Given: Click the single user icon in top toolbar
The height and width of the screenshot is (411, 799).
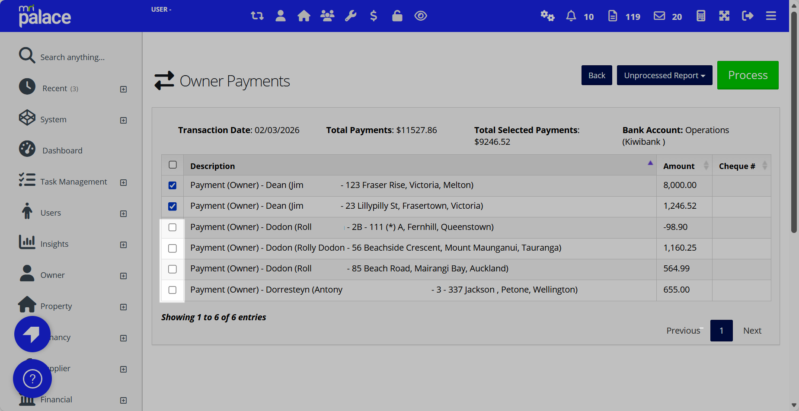Looking at the screenshot, I should tap(281, 16).
